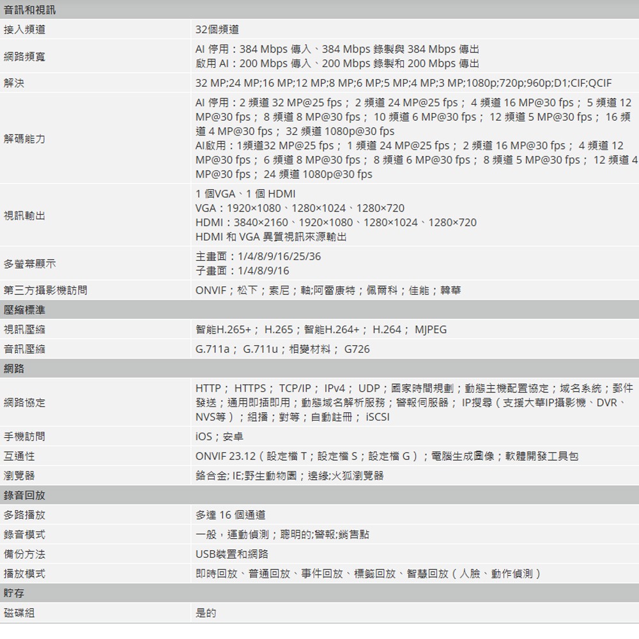Click the line starting with AI 停用：384 Mbps
Screen dimensions: 639x639
337,49
